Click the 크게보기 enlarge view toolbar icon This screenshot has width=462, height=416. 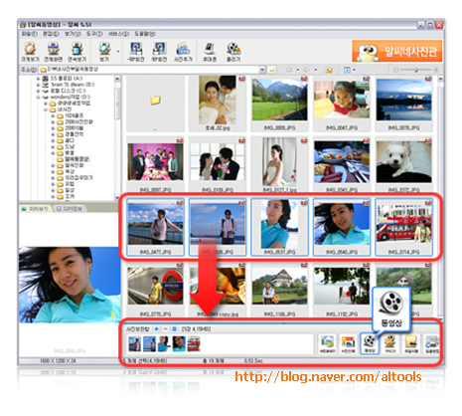30,52
